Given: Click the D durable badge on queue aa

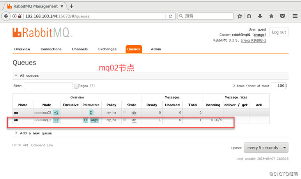Looking at the screenshot, I should (91, 113).
